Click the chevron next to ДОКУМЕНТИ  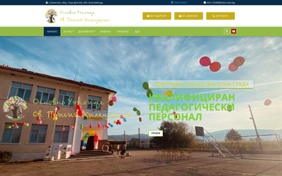pyautogui.click(x=95, y=31)
